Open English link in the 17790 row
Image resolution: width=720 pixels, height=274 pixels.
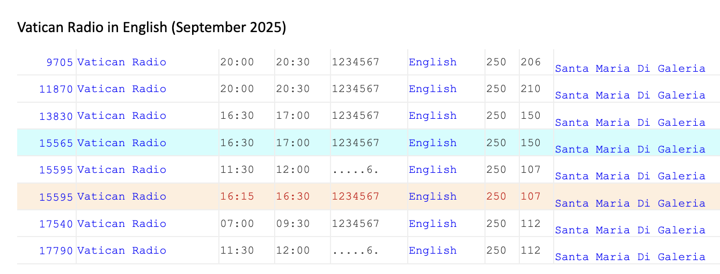[432, 250]
